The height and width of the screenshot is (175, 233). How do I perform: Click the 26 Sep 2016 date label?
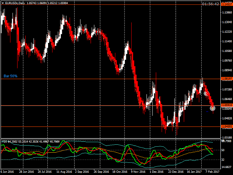[101, 172]
